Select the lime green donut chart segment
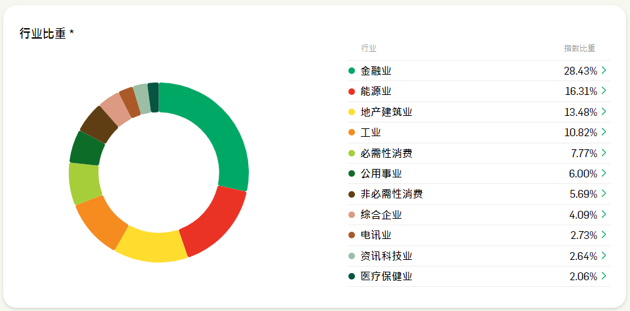630x311 pixels. pyautogui.click(x=84, y=183)
